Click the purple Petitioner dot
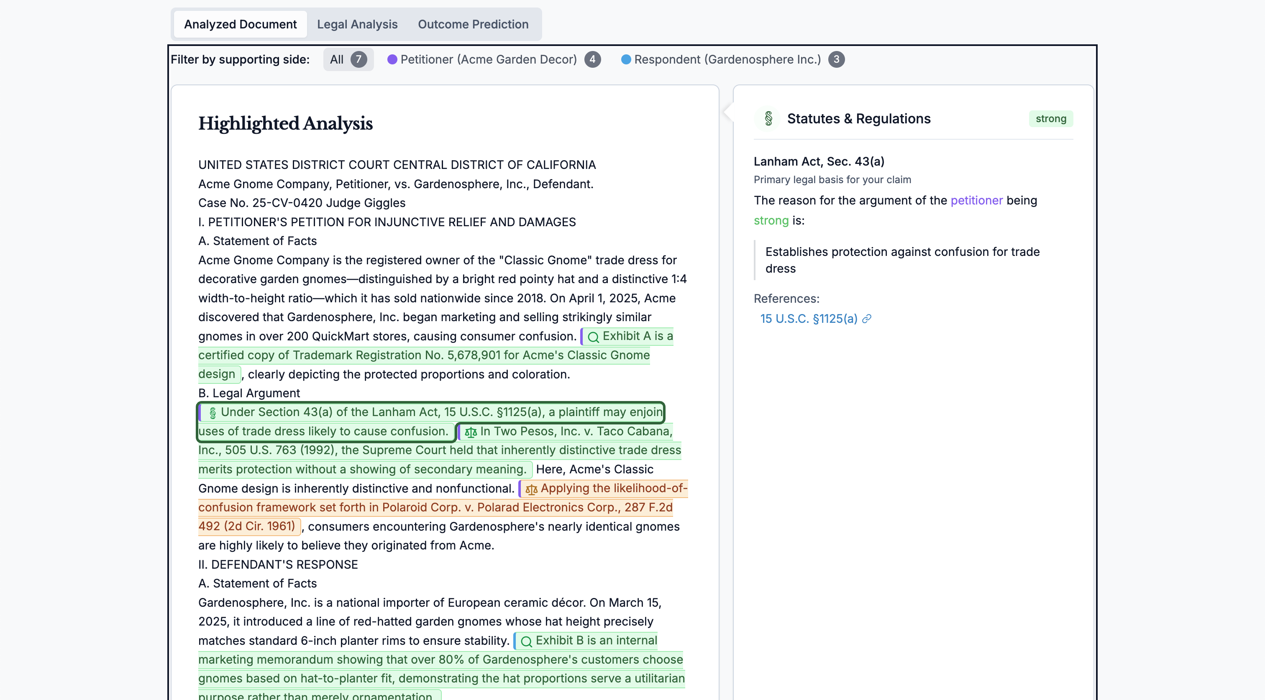This screenshot has width=1265, height=700. (392, 59)
